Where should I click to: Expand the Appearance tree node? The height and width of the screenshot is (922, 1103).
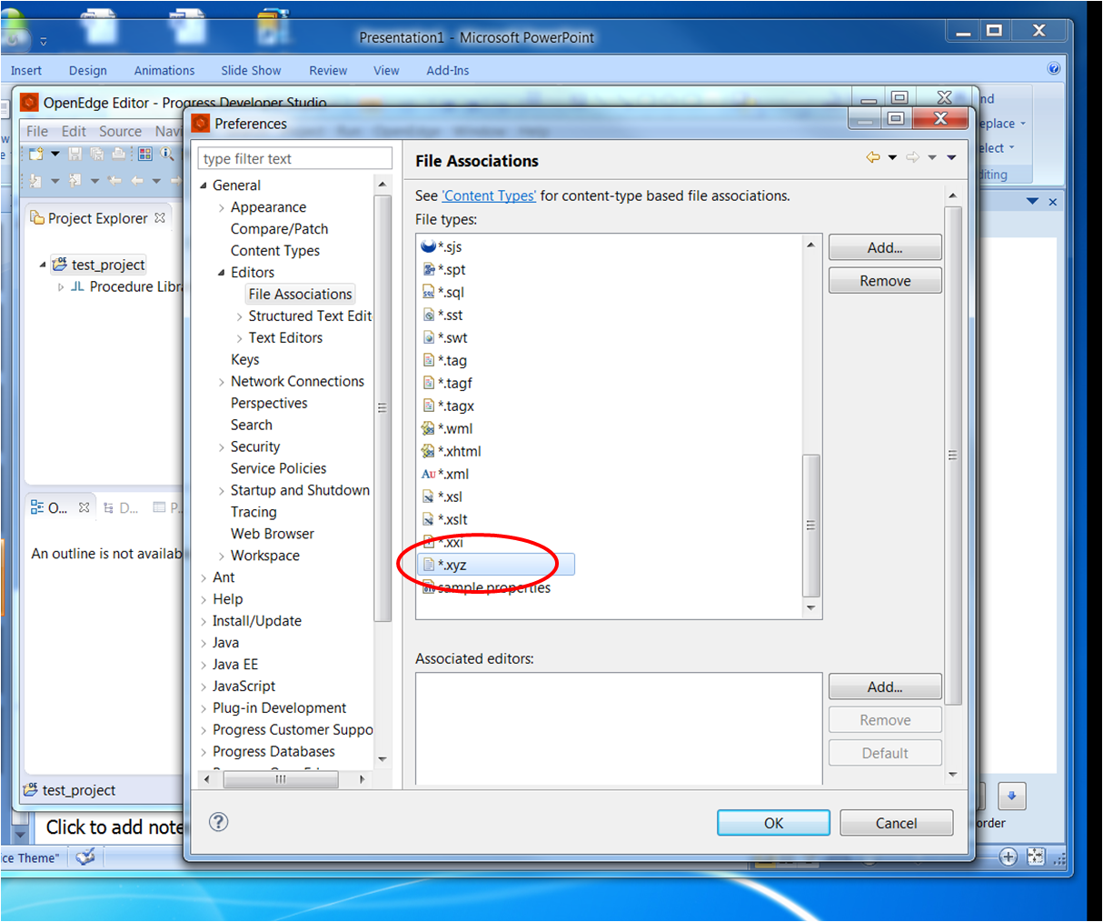(222, 207)
